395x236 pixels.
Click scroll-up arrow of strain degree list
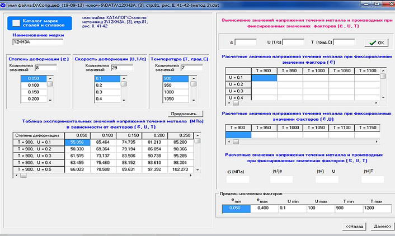50,78
